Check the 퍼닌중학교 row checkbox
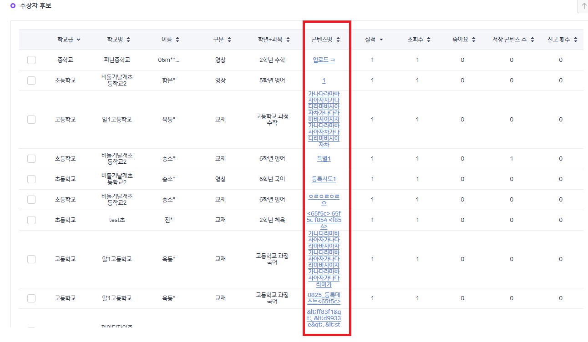The image size is (588, 342). tap(31, 60)
